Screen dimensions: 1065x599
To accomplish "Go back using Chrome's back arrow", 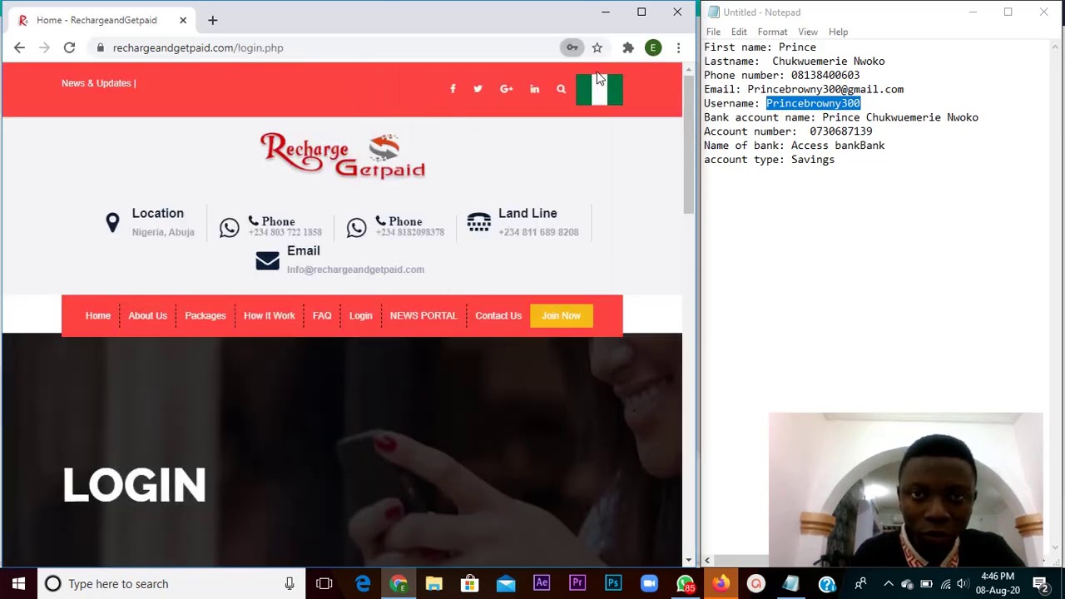I will click(19, 47).
